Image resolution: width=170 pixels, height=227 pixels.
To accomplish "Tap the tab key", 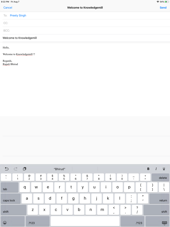I will coord(9,187).
